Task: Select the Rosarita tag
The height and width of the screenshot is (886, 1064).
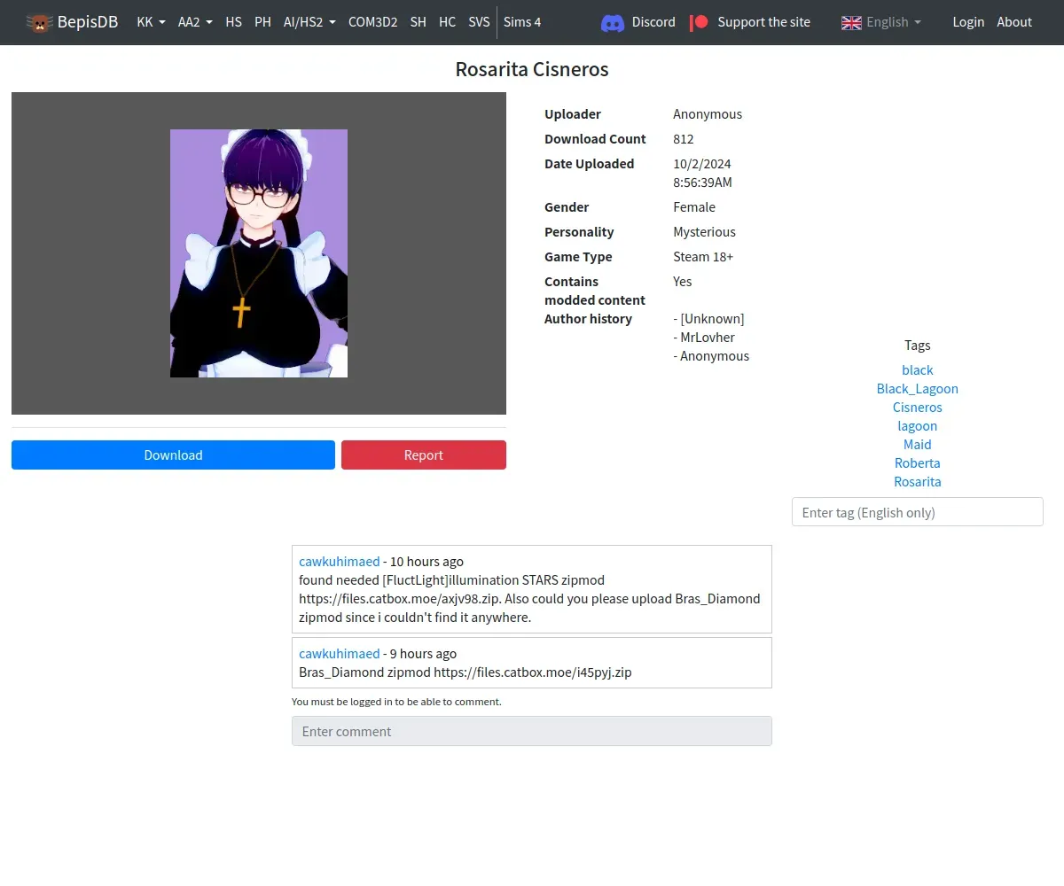Action: 918,482
